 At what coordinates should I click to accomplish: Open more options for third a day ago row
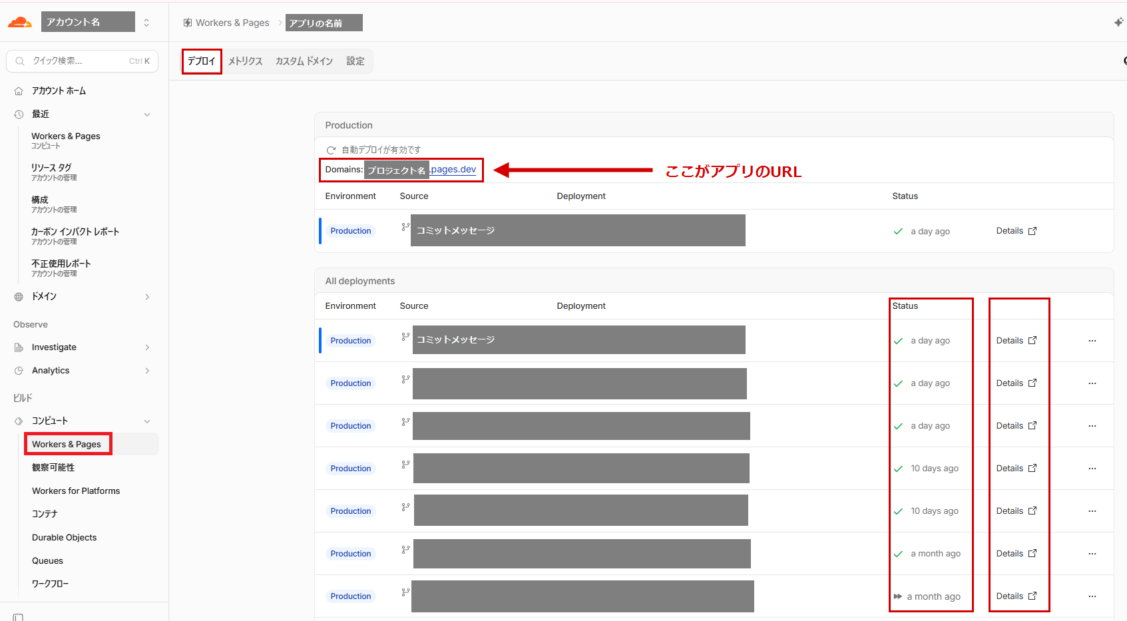pyautogui.click(x=1092, y=426)
